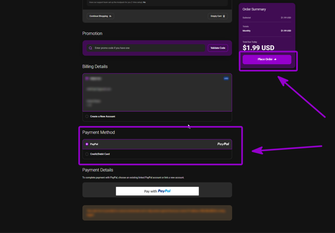
Task: Click the USD currency badge
Action: (x=226, y=79)
